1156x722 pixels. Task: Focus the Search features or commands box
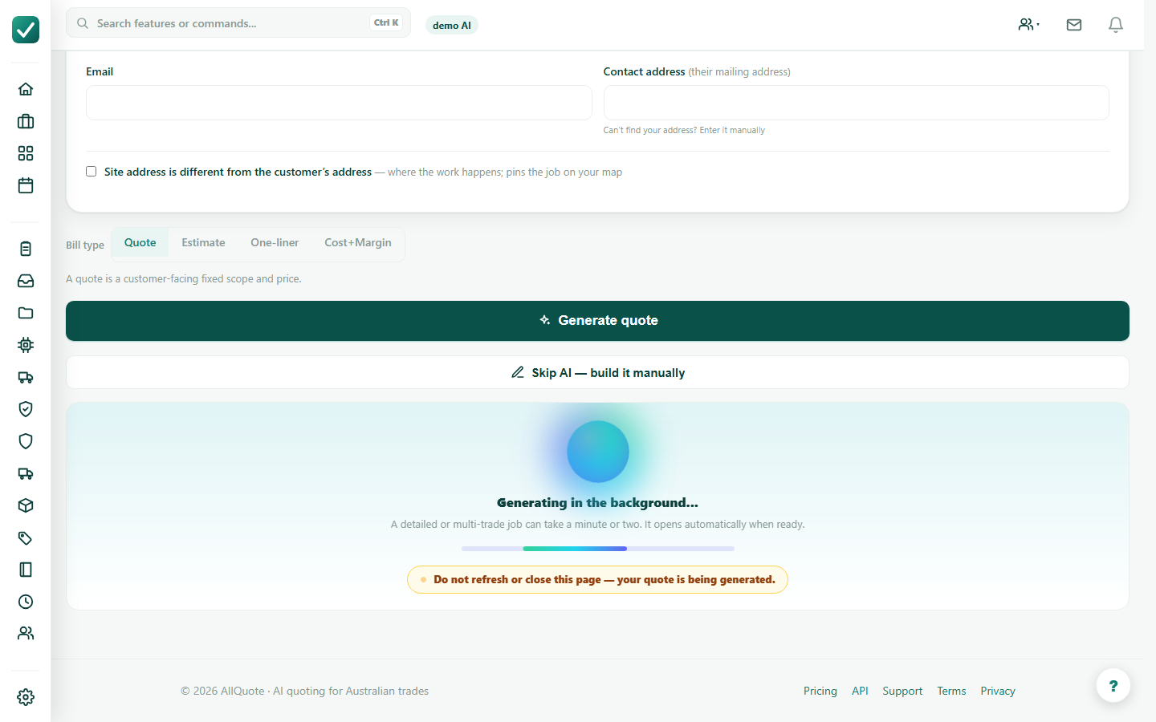(238, 23)
